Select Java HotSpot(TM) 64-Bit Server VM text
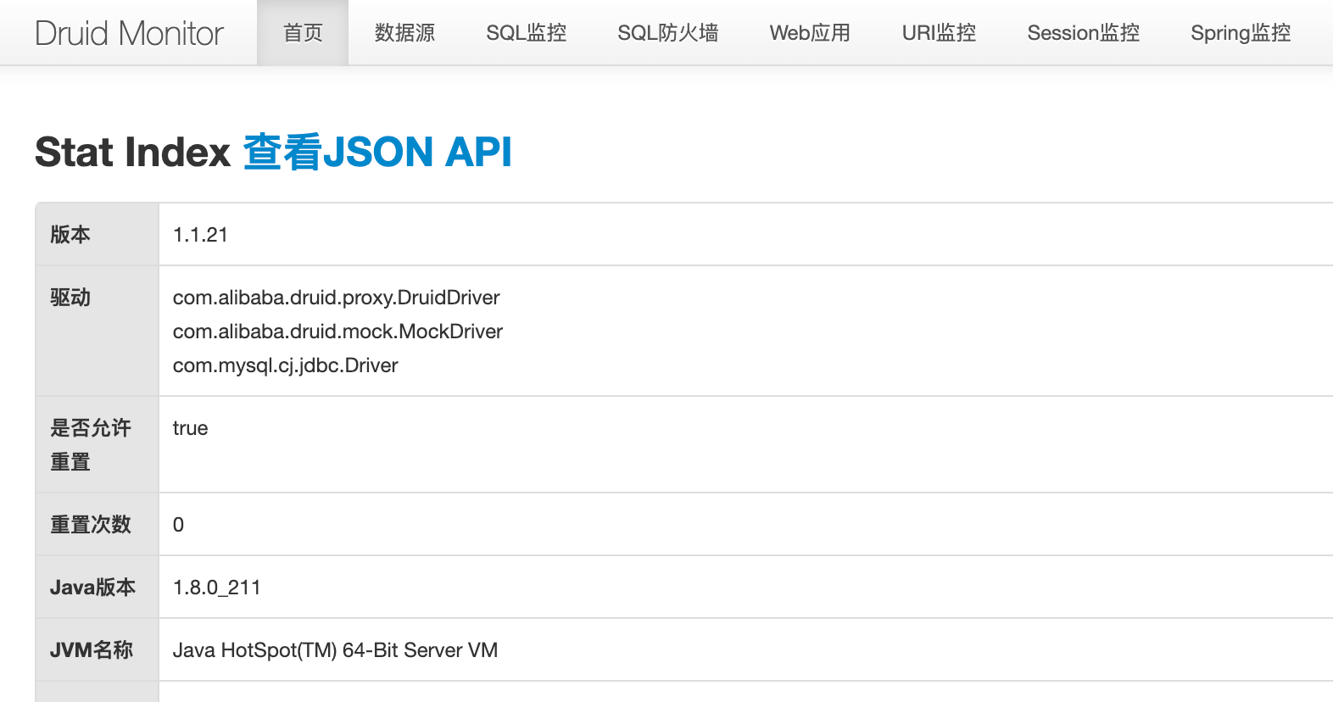This screenshot has height=702, width=1333. pos(335,650)
